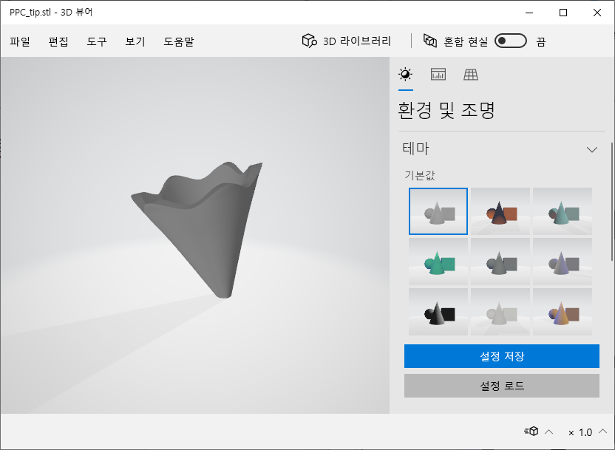Image resolution: width=615 pixels, height=450 pixels.
Task: Select the dark orange-brown theme thumbnail
Action: (500, 211)
